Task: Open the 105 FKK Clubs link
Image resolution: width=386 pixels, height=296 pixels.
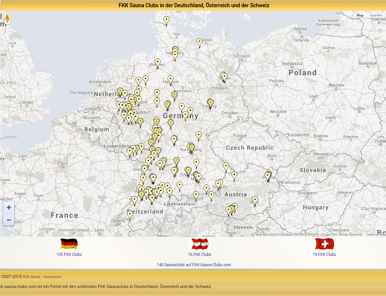Action: 69,254
